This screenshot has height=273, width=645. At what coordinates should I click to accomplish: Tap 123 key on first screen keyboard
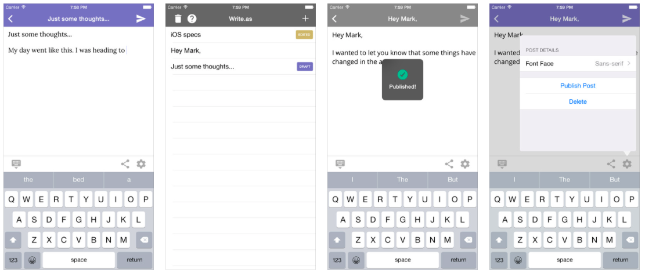[13, 260]
